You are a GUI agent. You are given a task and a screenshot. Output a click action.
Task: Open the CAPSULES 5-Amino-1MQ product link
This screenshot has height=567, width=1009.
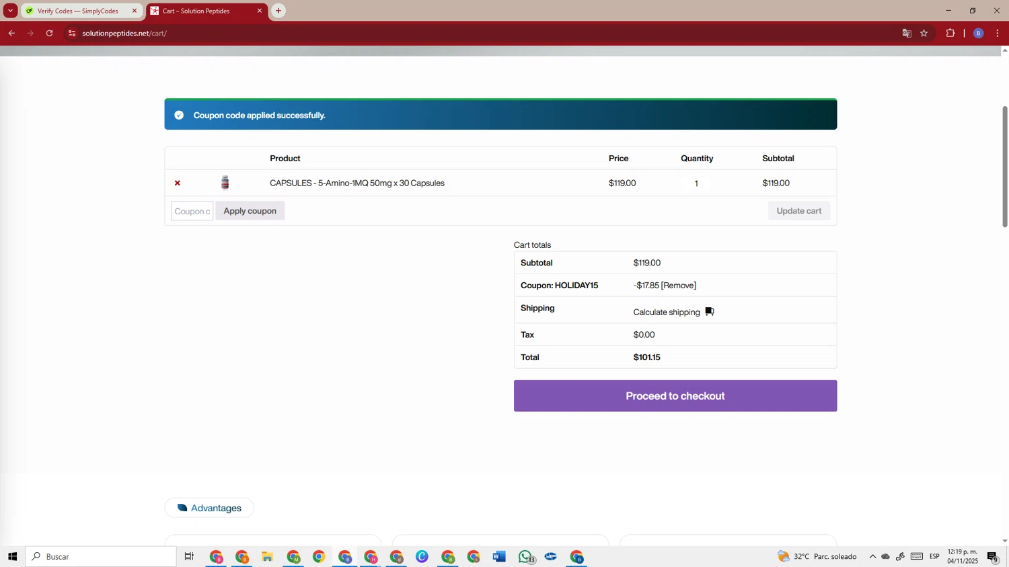(357, 183)
